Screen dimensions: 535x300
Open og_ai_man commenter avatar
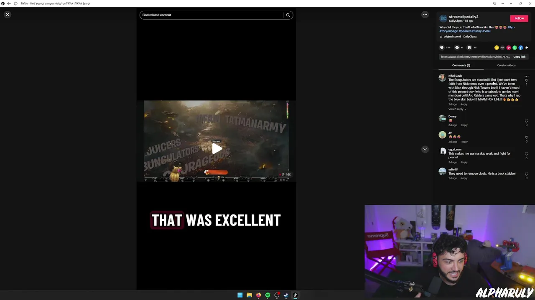(442, 152)
